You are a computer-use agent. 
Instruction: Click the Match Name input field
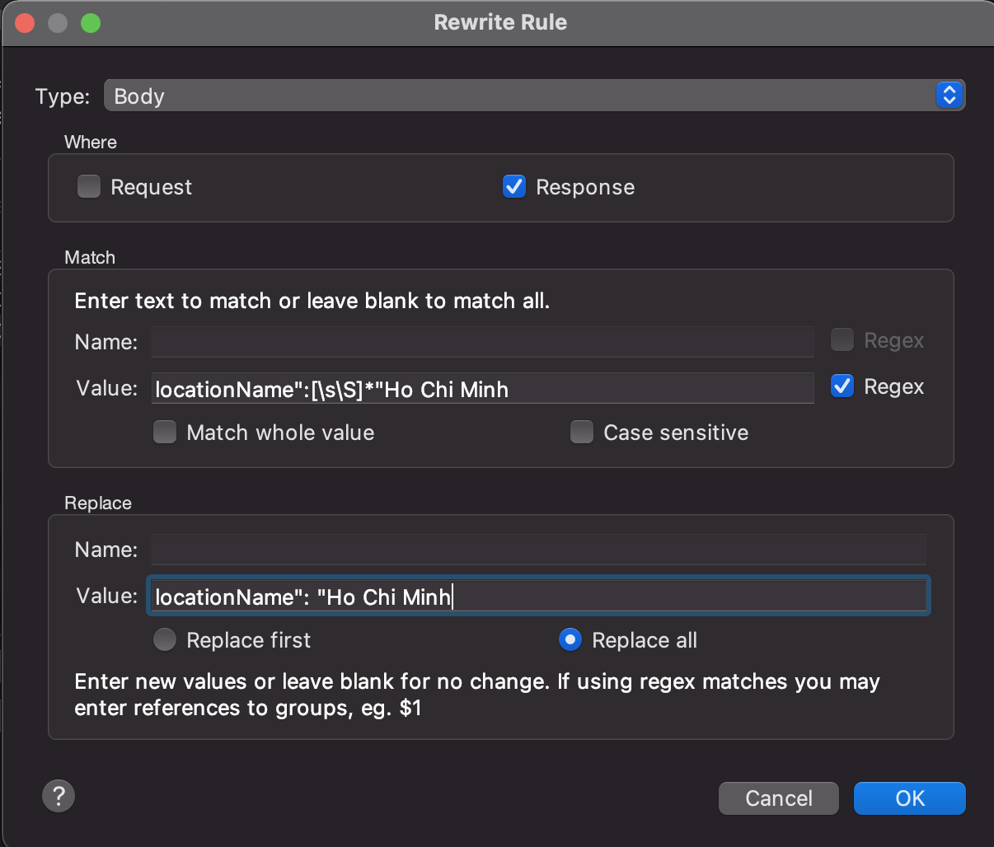[483, 341]
